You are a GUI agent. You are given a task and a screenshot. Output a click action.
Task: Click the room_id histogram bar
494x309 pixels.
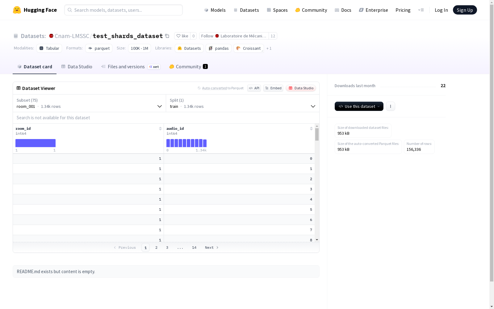(x=36, y=143)
